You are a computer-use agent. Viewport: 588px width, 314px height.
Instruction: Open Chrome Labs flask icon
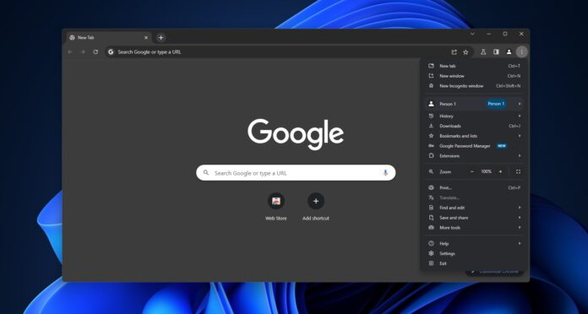pyautogui.click(x=483, y=52)
